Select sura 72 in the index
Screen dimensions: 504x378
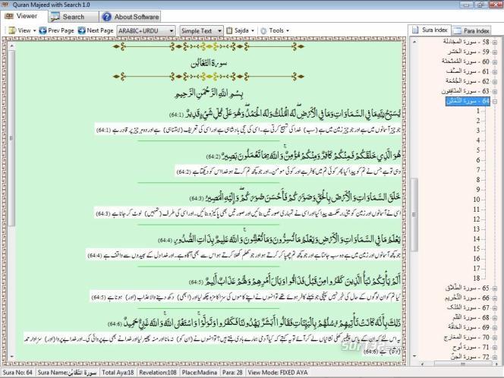[470, 357]
